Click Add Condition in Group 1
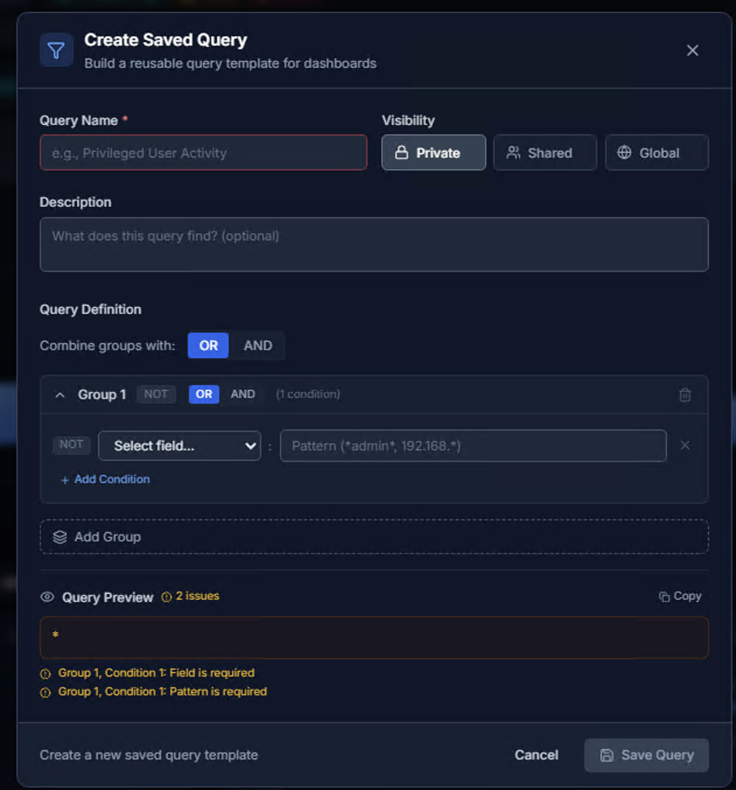Screen dimensions: 736x790 105,479
